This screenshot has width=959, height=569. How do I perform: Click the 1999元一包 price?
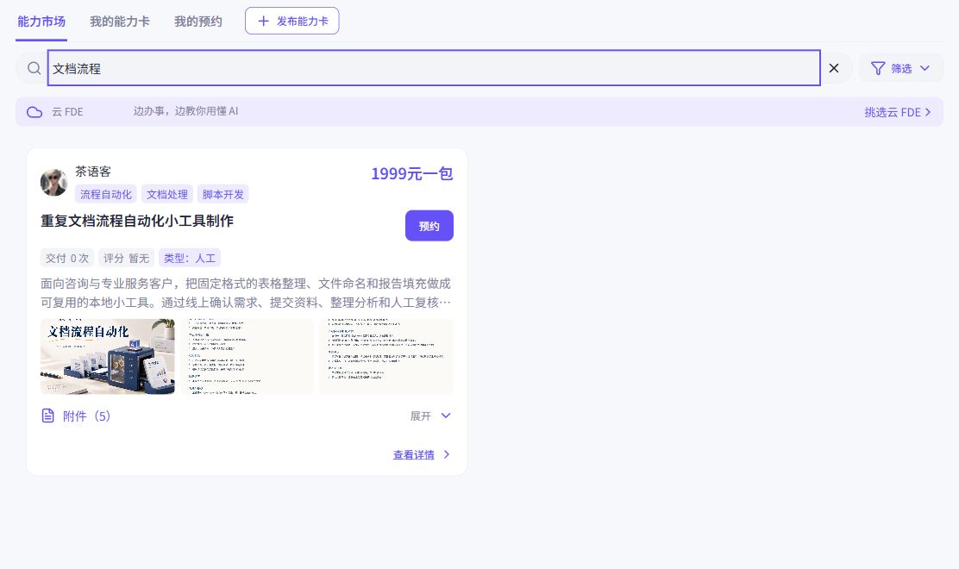coord(411,173)
